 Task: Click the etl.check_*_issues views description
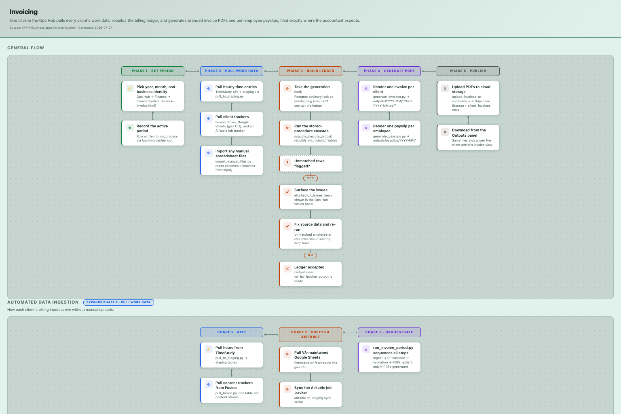point(313,200)
